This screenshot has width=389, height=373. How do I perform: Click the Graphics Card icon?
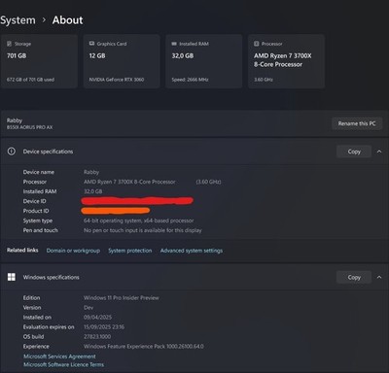(91, 44)
